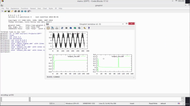The width and height of the screenshot is (190, 106).
Task: Open a file with the green folder icon
Action: [5, 11]
